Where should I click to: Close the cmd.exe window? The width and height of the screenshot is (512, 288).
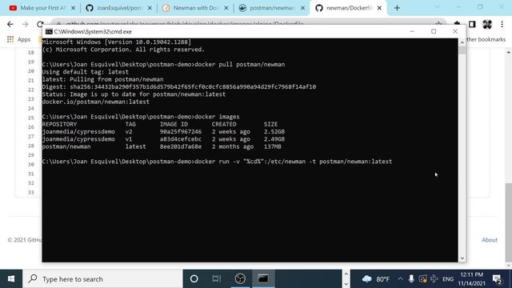tap(455, 32)
